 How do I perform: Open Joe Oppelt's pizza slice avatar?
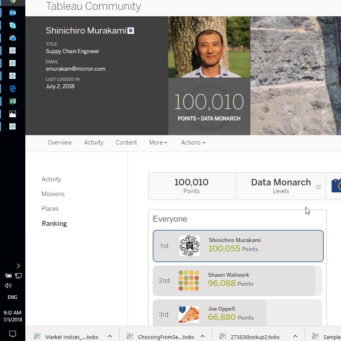189,314
